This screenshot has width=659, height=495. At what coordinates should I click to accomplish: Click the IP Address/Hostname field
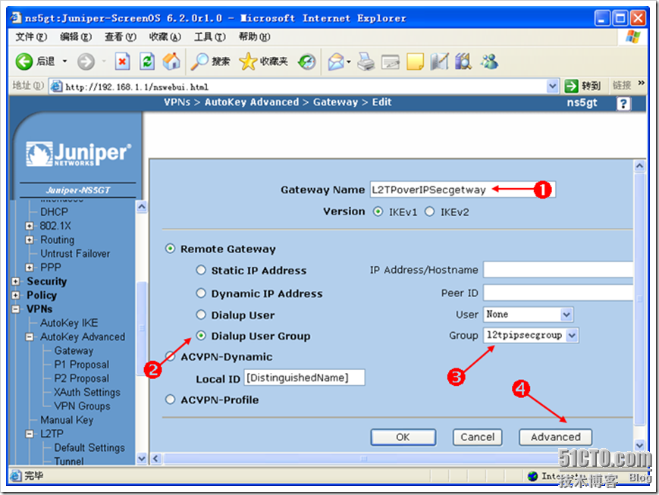click(557, 270)
